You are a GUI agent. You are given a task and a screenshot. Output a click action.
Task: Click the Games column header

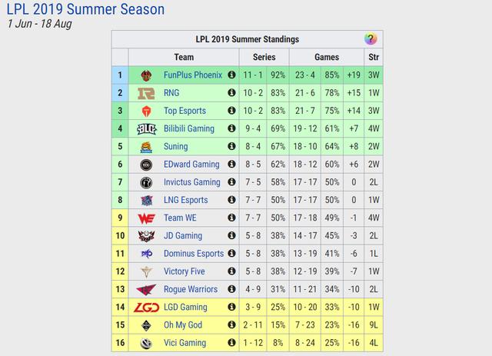click(x=327, y=57)
